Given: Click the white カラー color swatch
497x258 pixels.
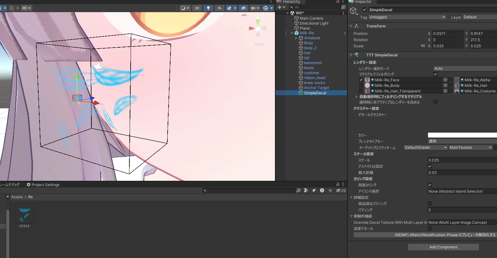Looking at the screenshot, I should tap(462, 135).
